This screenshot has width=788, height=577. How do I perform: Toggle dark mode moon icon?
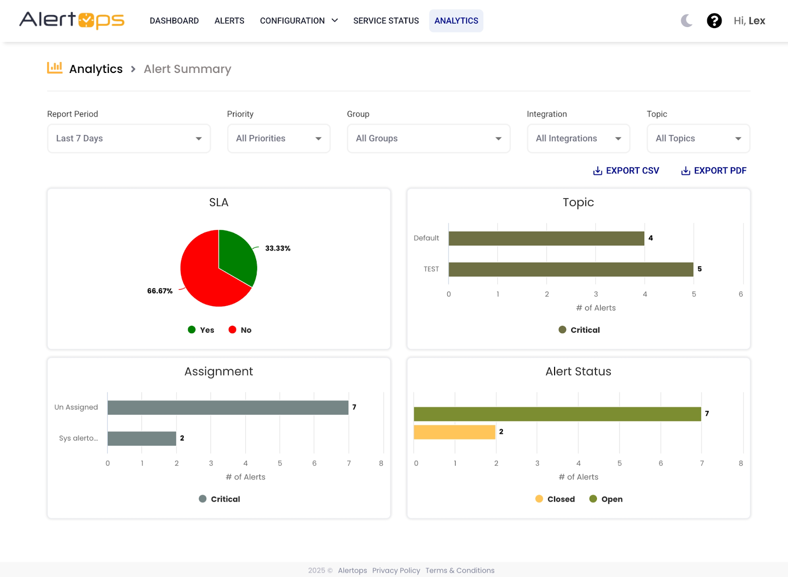point(687,21)
